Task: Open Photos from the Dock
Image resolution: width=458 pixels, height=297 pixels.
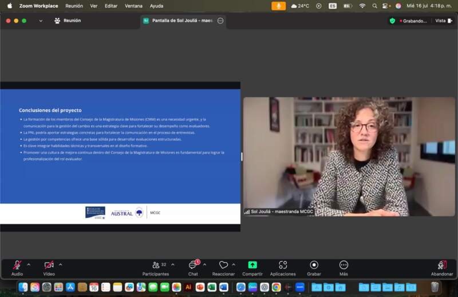Action: click(x=176, y=287)
